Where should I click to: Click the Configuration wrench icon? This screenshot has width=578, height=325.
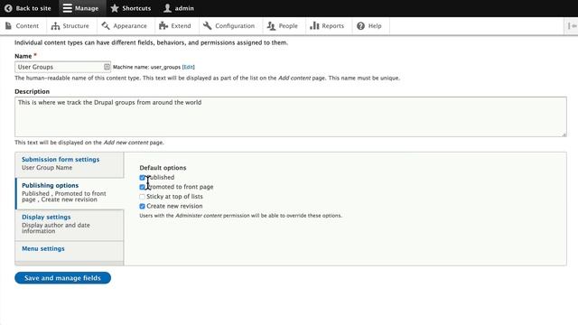point(208,26)
